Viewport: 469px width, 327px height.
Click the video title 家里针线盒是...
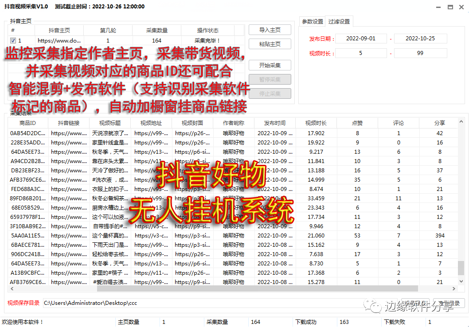click(x=110, y=142)
